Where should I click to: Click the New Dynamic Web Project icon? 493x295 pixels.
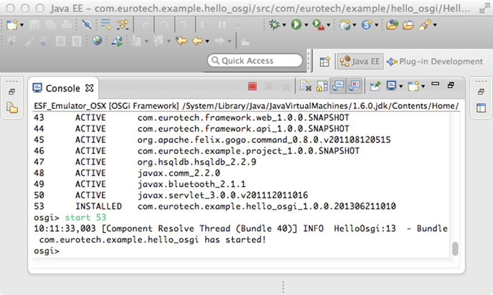345,24
